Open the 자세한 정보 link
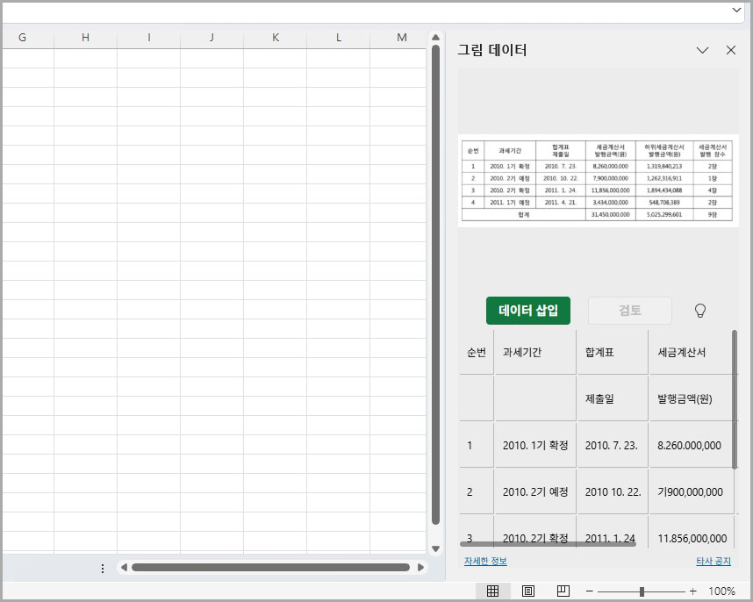Image resolution: width=753 pixels, height=602 pixels. (x=484, y=563)
